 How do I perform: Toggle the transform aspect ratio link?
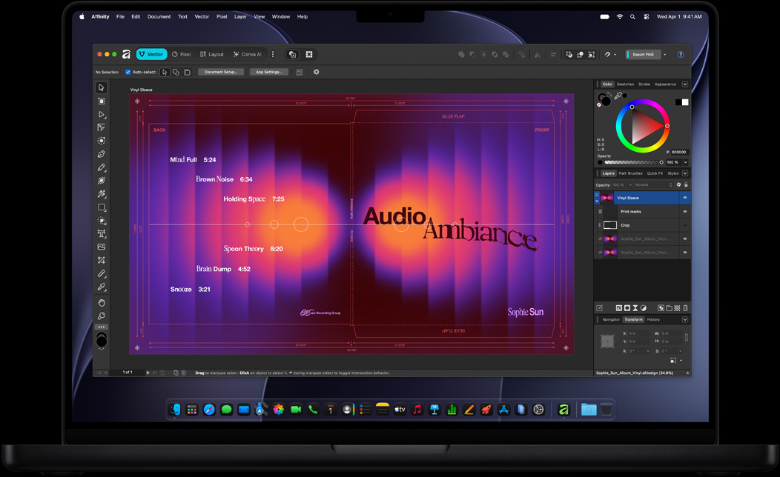[687, 337]
